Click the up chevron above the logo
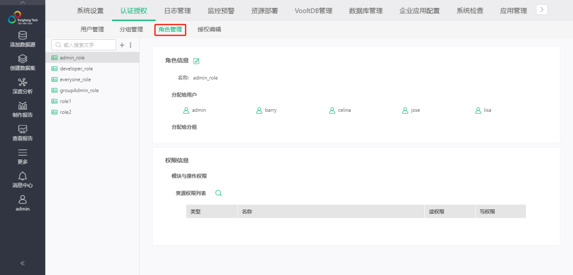573x275 pixels. point(23,3)
